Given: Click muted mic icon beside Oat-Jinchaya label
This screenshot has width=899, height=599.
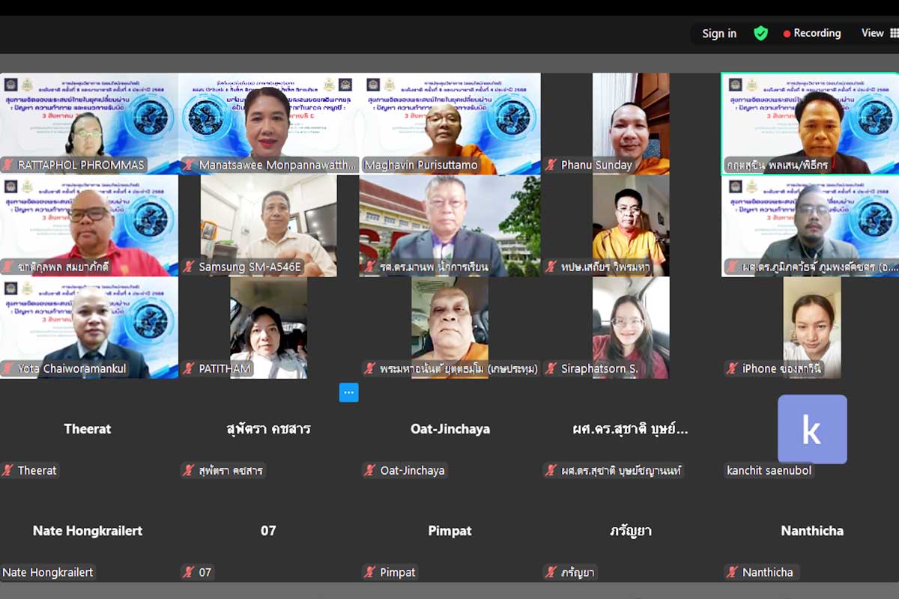Looking at the screenshot, I should [x=371, y=470].
